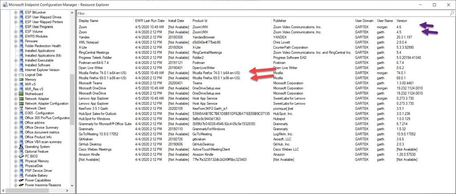
Task: Expand the Office add-ins node
Action: 16,122
